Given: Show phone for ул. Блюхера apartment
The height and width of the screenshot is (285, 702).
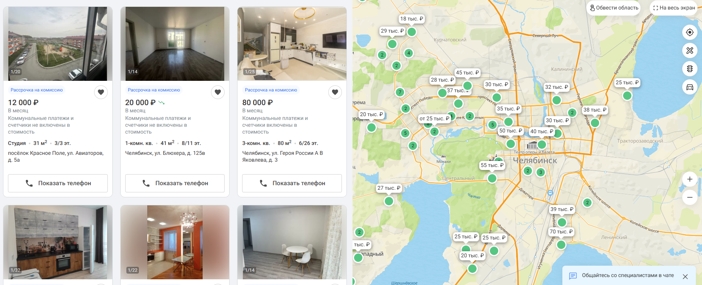Looking at the screenshot, I should click(175, 183).
